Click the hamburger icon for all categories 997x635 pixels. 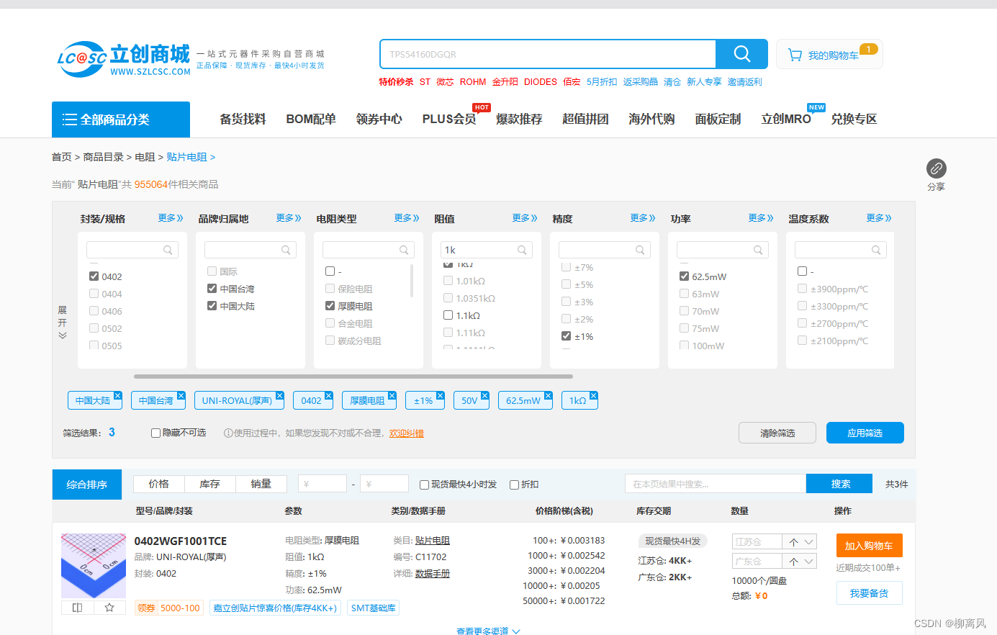point(70,120)
